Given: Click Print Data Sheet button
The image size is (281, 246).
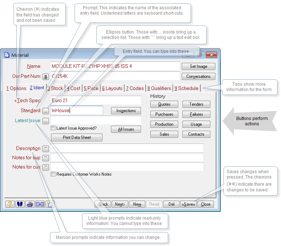Looking at the screenshot, I should tap(77, 137).
